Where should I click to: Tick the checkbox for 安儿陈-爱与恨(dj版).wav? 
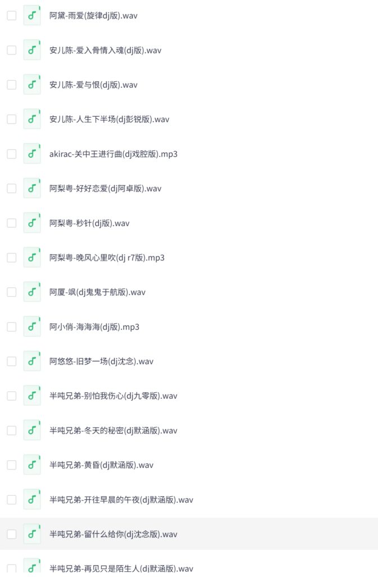point(11,85)
